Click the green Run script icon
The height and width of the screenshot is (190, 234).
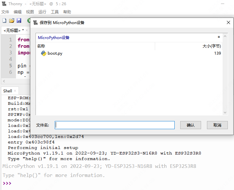pyautogui.click(x=29, y=20)
